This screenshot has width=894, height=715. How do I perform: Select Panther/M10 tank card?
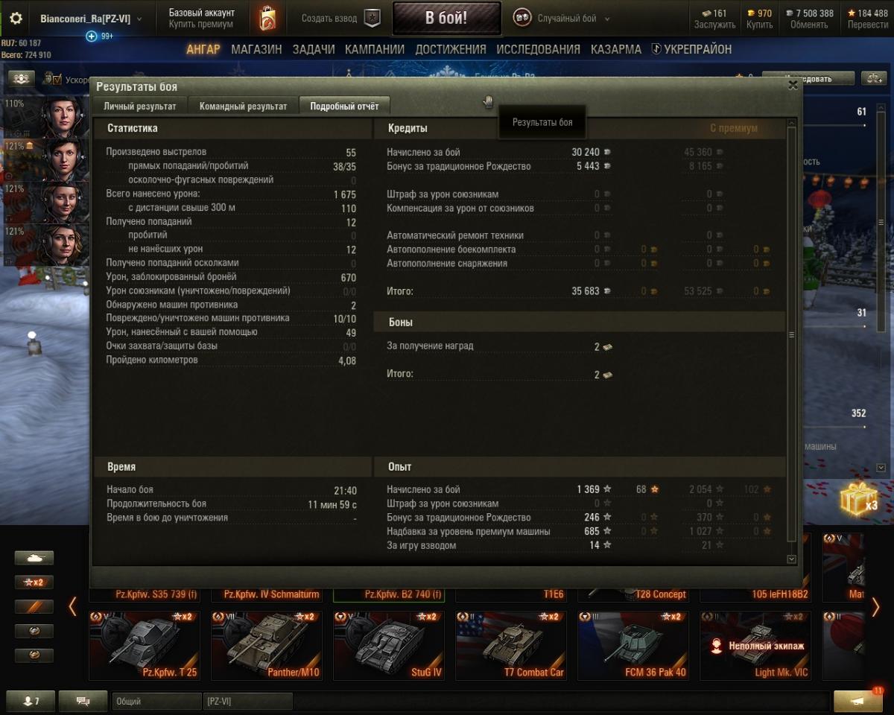coord(266,644)
